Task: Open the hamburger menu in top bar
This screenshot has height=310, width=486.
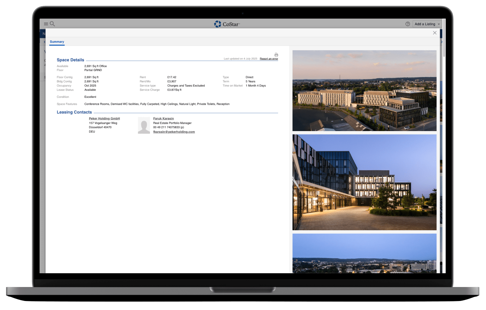Action: (46, 24)
